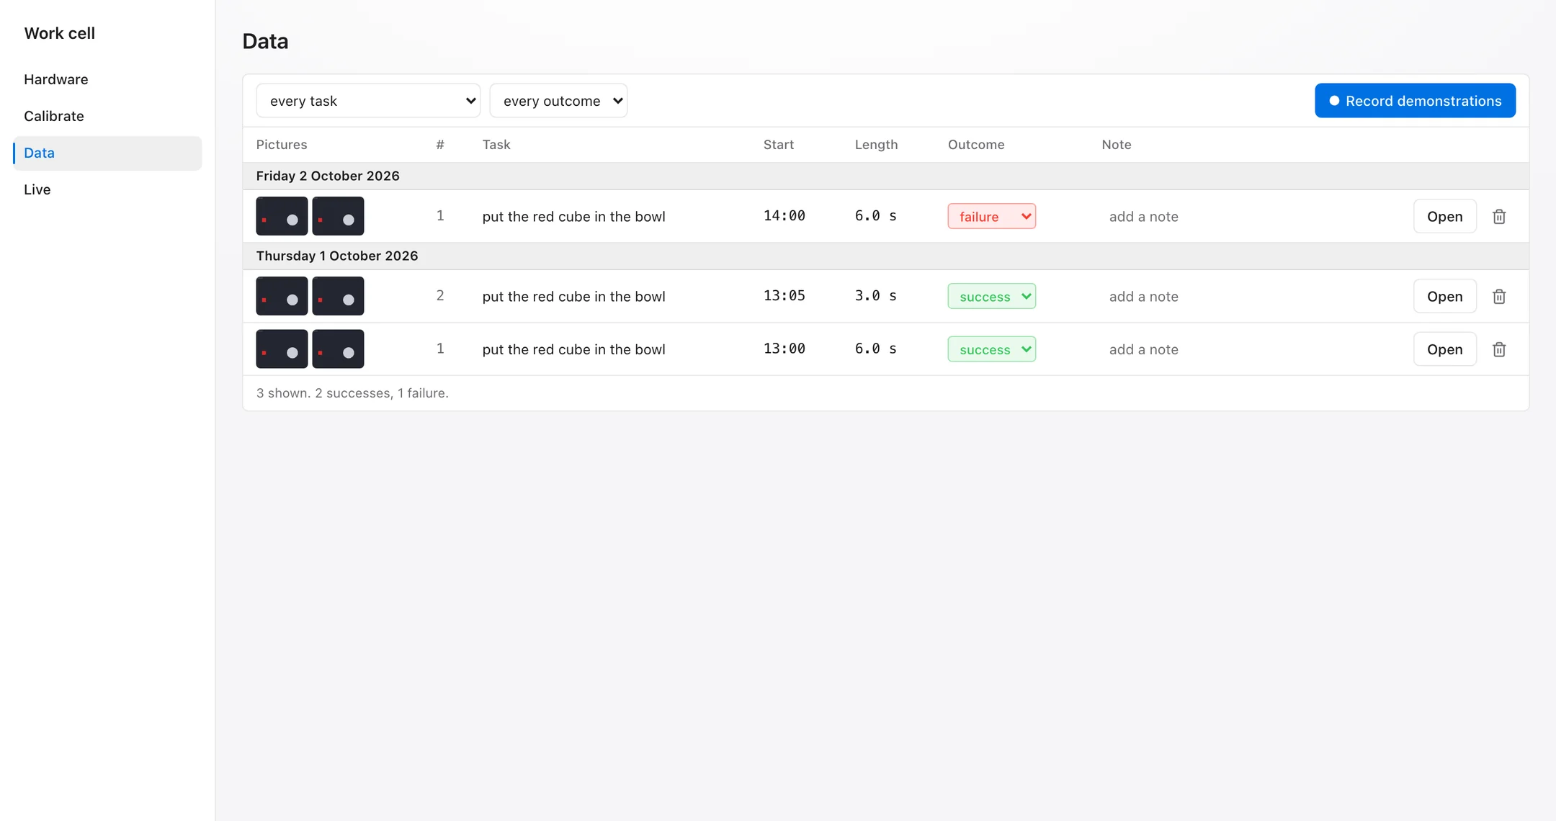Click the summary '3 shown. 2 successes, 1 failure.'
The width and height of the screenshot is (1556, 821).
coord(352,393)
